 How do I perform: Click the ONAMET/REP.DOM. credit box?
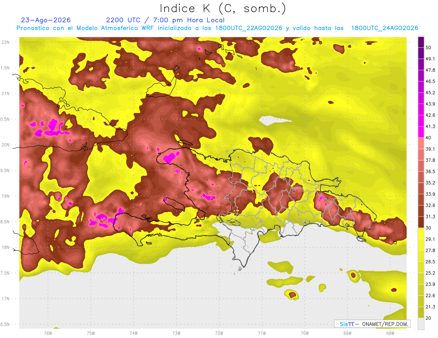tap(372, 324)
